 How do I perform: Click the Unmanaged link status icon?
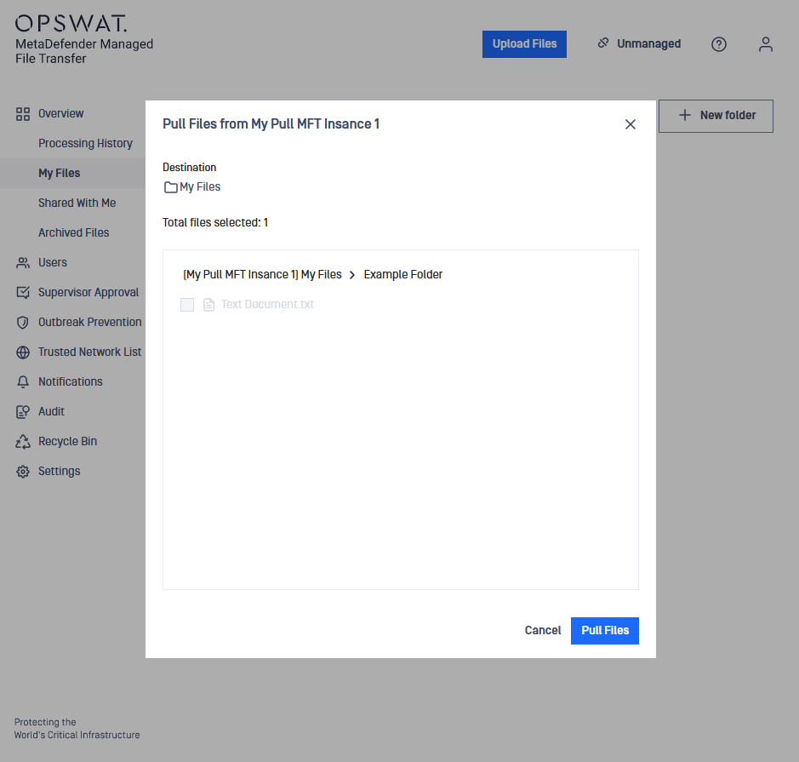pyautogui.click(x=603, y=43)
